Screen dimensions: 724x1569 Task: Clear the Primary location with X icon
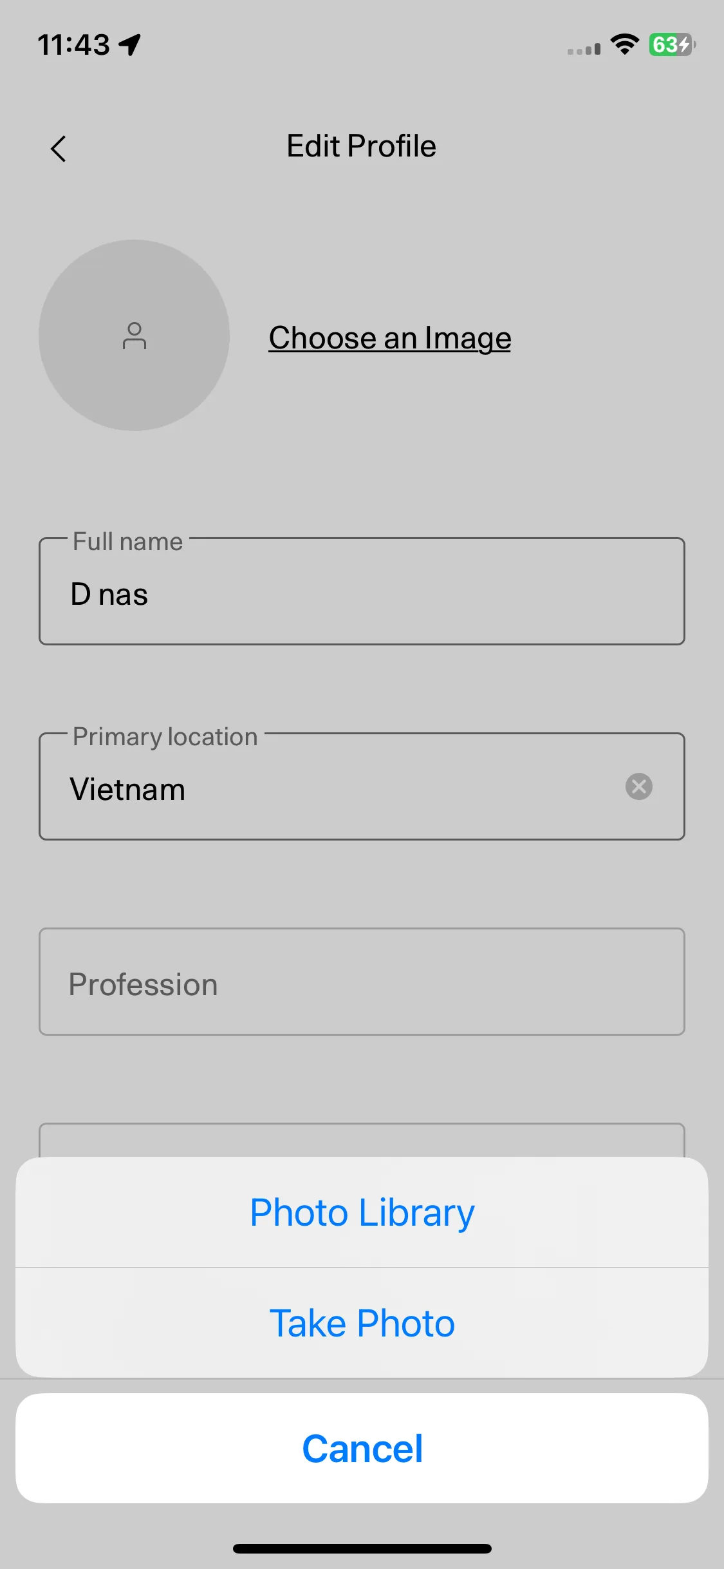[x=638, y=786]
